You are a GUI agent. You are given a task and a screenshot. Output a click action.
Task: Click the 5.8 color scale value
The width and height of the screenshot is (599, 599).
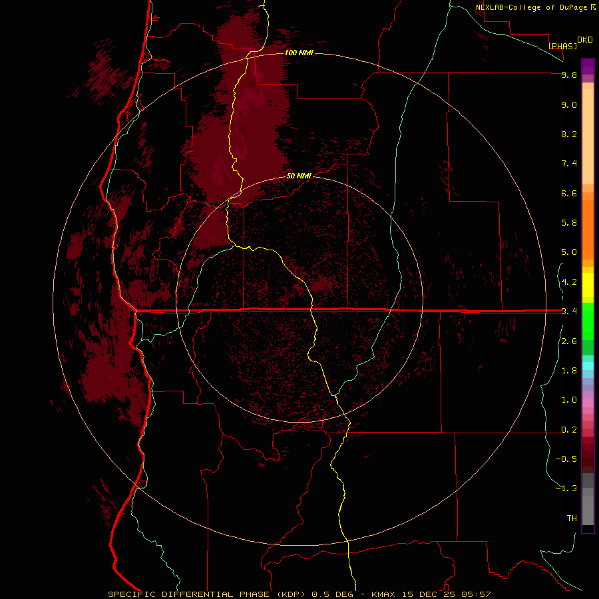pyautogui.click(x=569, y=223)
